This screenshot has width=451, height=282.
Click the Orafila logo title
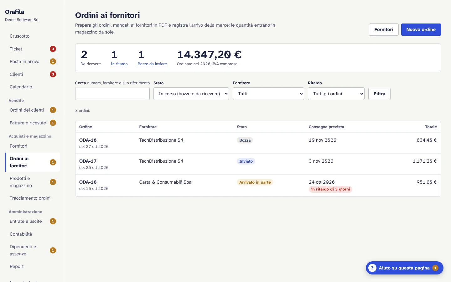pyautogui.click(x=14, y=12)
